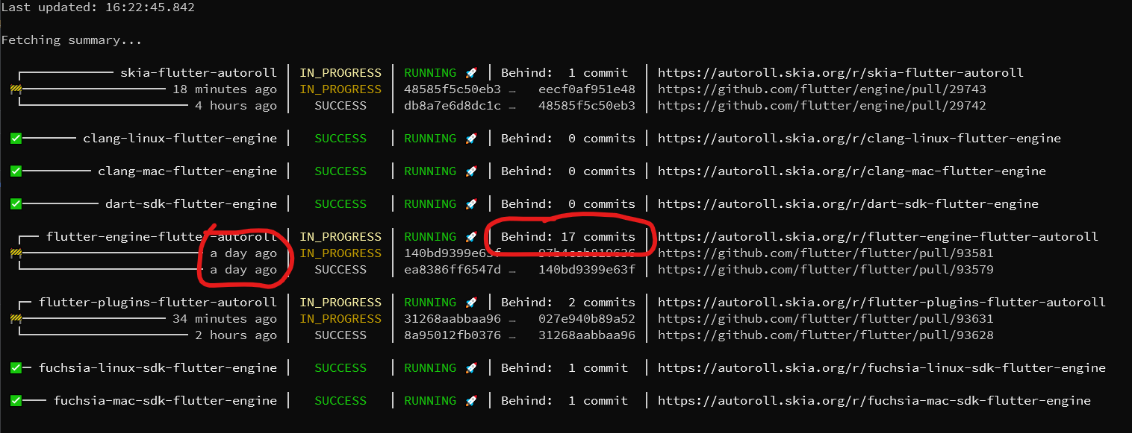Select the roller name 'clang-linux-flutter-engine' in the left column
1132x433 pixels.
click(180, 139)
